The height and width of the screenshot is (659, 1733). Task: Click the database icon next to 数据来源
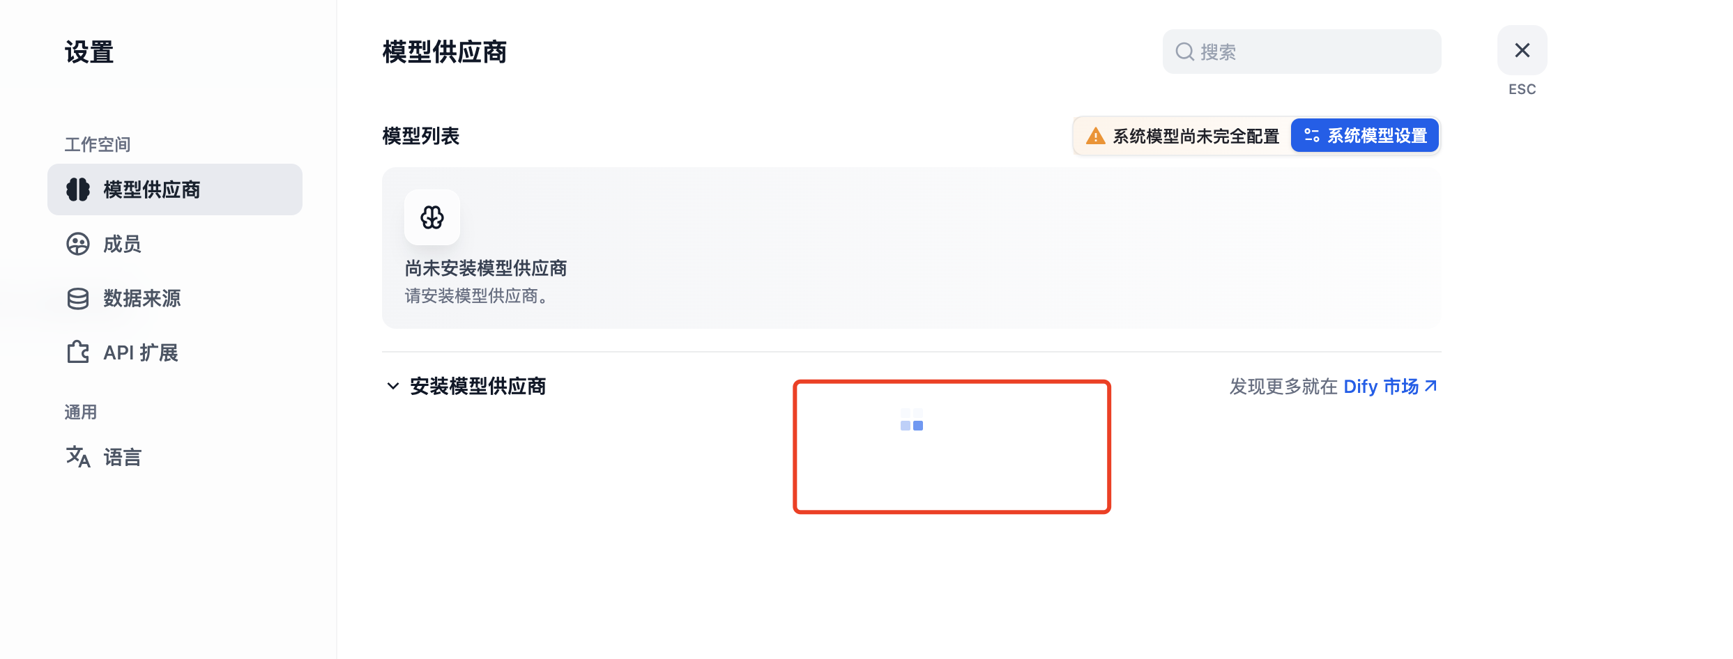78,298
